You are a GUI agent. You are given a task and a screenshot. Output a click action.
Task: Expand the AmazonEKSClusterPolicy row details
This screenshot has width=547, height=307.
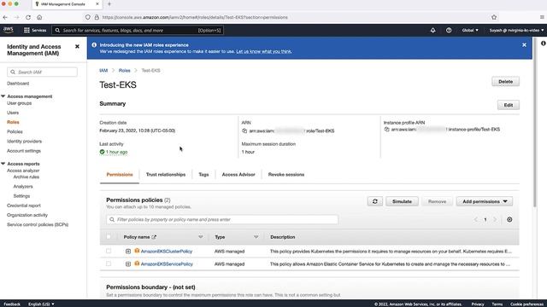click(128, 252)
